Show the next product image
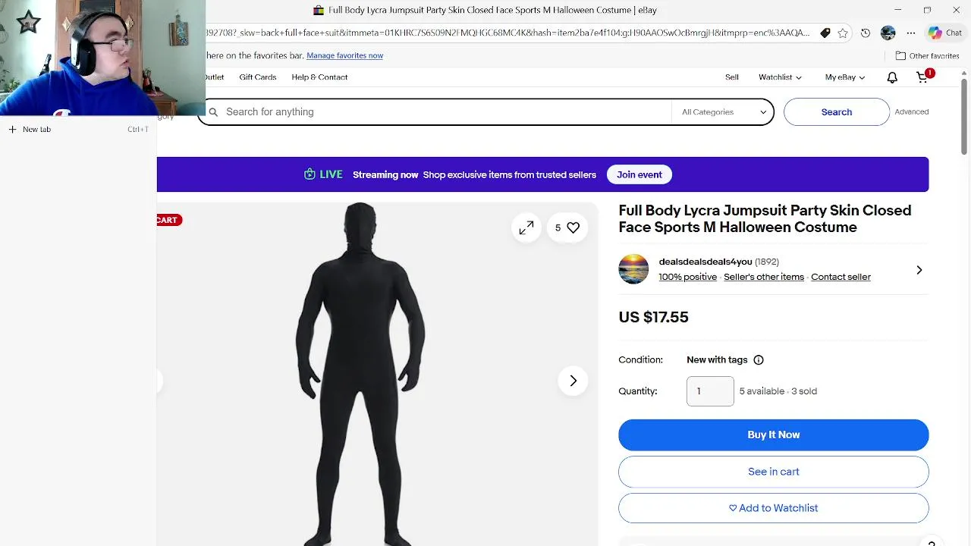 pyautogui.click(x=573, y=381)
